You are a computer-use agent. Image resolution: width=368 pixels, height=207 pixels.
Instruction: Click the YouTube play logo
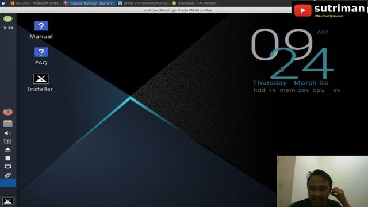click(303, 10)
